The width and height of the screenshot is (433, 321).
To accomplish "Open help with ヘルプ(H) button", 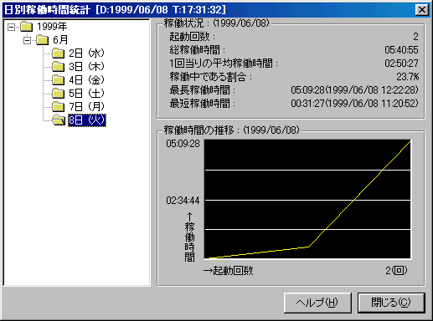I will click(x=317, y=303).
